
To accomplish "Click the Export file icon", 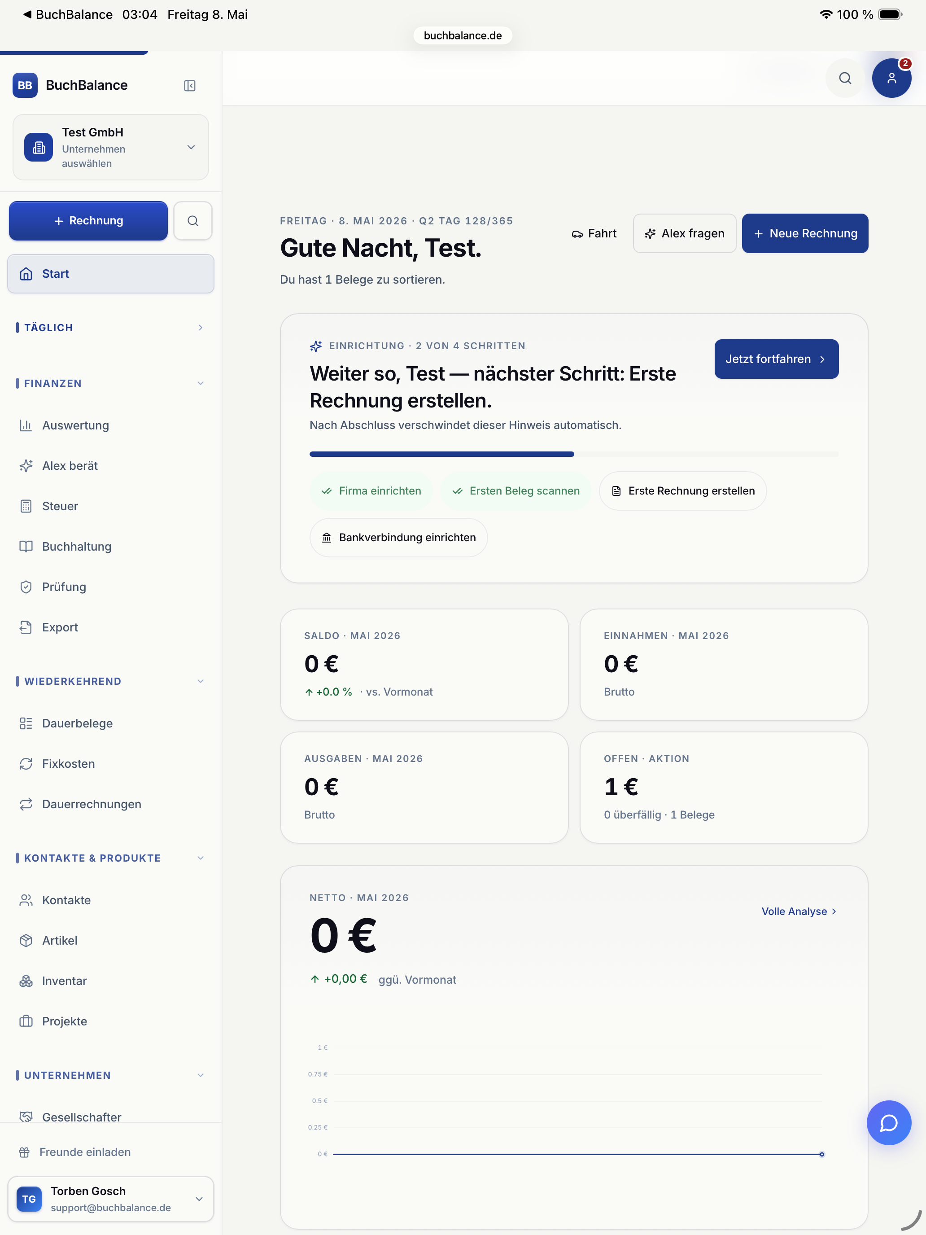I will (x=26, y=627).
